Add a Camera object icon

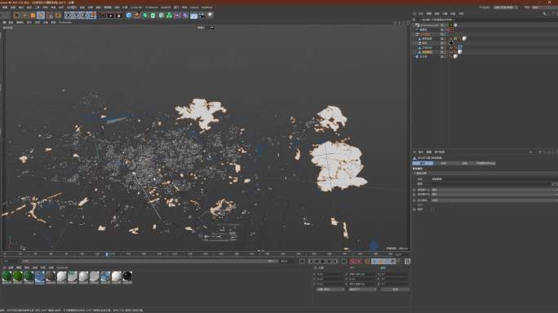[202, 15]
